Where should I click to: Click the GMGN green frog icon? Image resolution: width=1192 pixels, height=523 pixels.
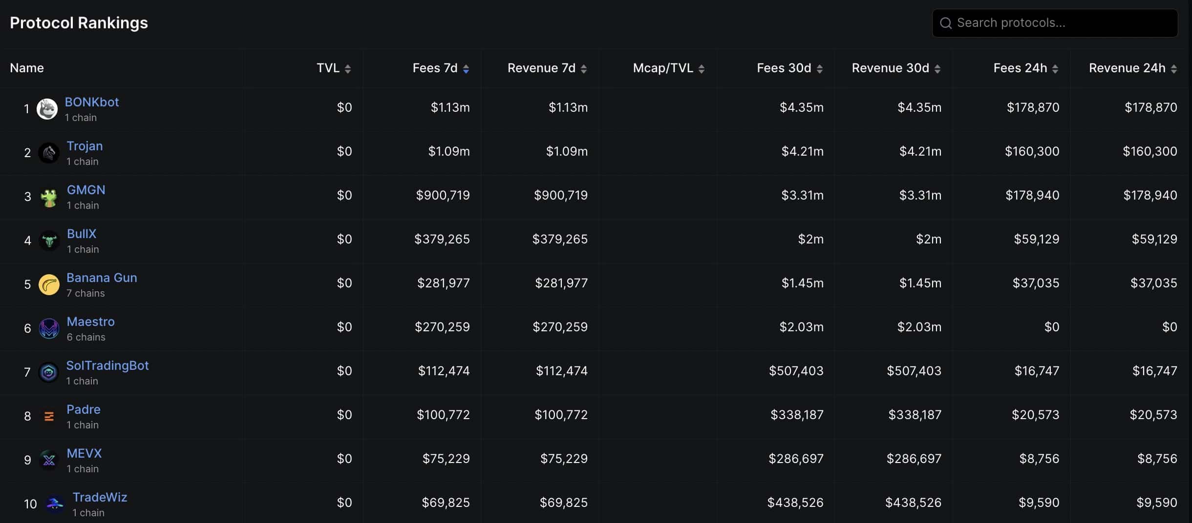click(49, 197)
